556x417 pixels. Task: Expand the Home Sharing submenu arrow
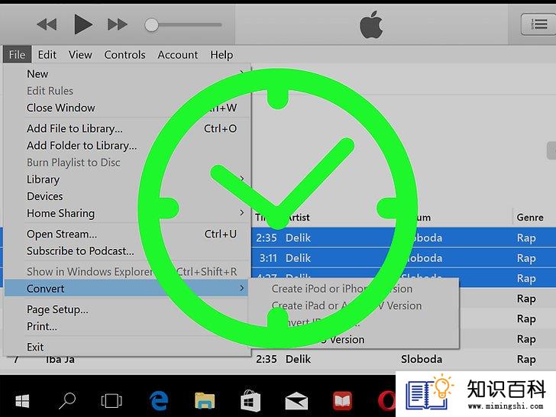pyautogui.click(x=242, y=213)
